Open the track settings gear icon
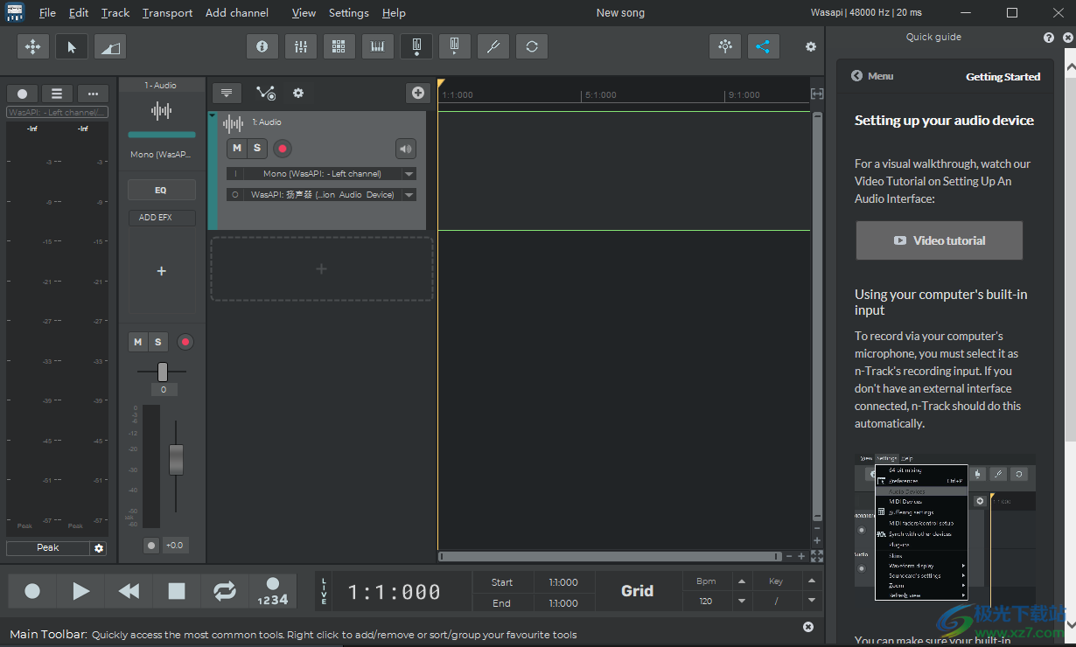 [298, 93]
